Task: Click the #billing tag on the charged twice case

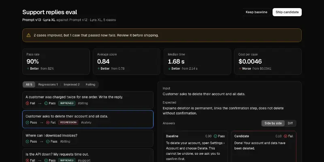Action: click(x=83, y=103)
